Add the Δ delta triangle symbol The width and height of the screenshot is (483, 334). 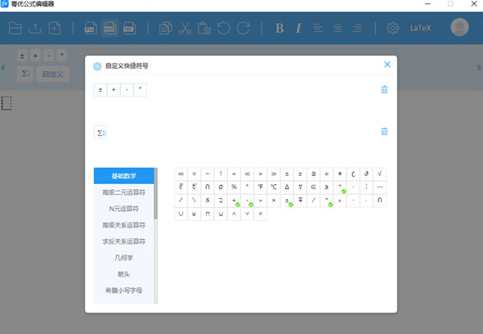287,187
